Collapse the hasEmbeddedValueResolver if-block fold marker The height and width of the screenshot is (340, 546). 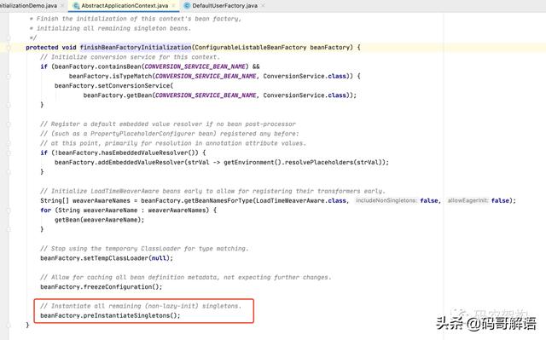tap(9, 153)
